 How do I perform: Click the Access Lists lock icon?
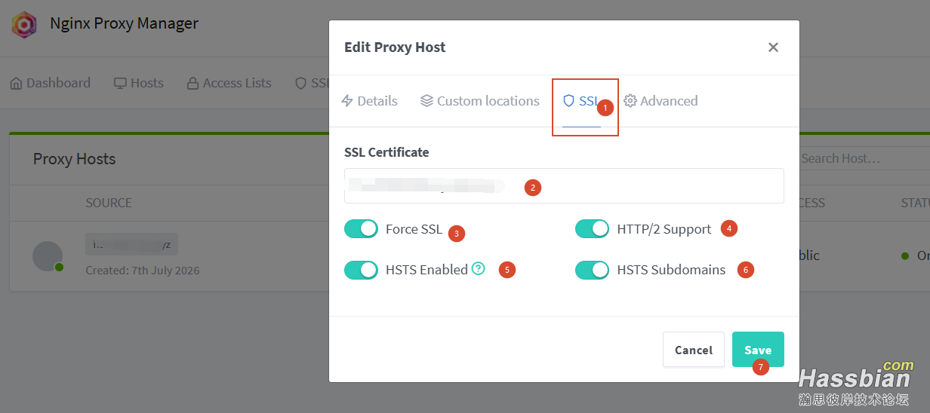(x=193, y=84)
